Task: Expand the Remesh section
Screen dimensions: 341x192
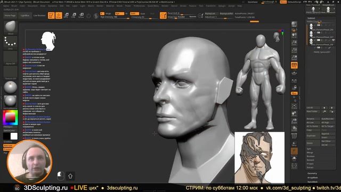Action: [x=310, y=160]
